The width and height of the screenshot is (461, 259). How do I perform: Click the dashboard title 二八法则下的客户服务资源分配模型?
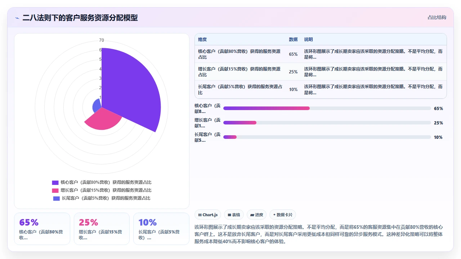(80, 18)
